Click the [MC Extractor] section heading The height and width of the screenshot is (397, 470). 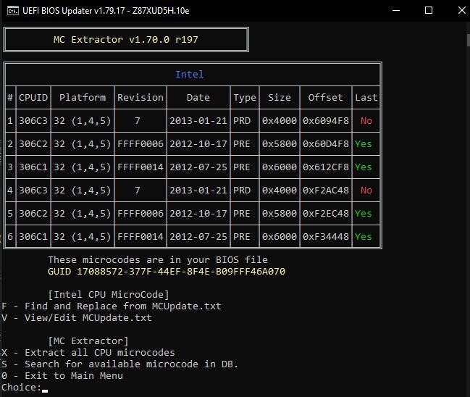(88, 341)
